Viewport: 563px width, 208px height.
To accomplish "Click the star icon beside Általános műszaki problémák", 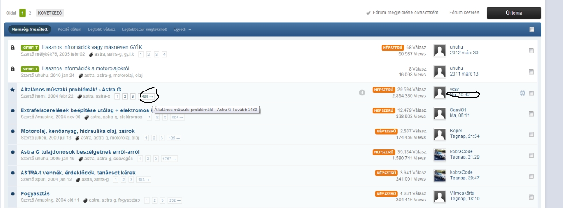I will [12, 90].
